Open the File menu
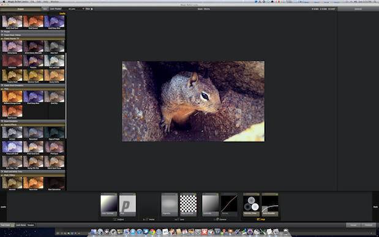 32,1
